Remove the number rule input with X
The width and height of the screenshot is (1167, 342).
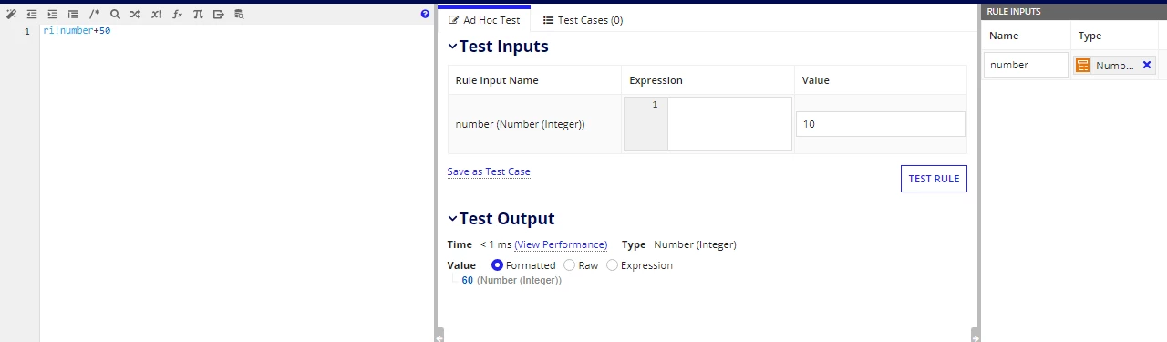click(x=1147, y=65)
